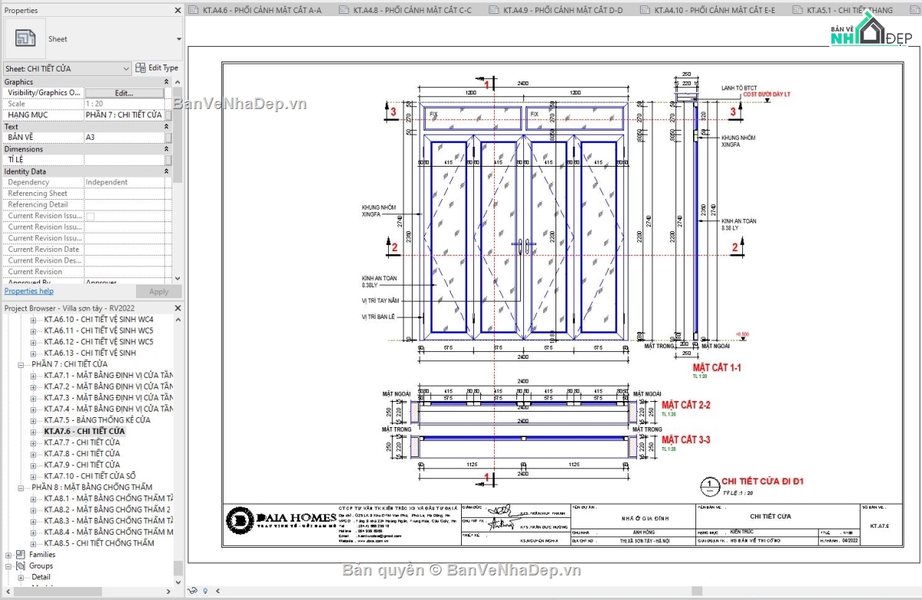Select KT.A8.5 - CHI TIẾT CHỐNG THẤM sheet
This screenshot has height=600, width=922.
[x=99, y=543]
